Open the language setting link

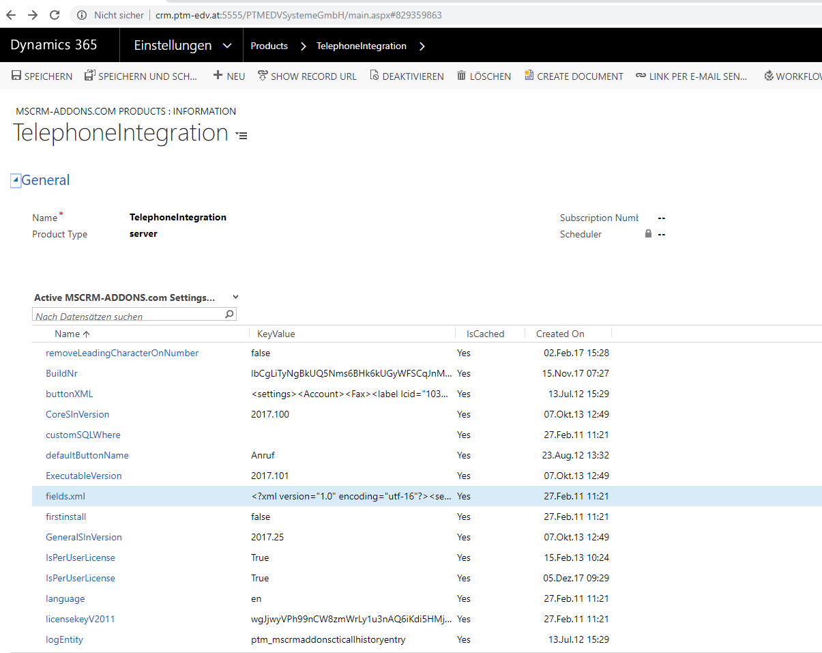click(65, 599)
